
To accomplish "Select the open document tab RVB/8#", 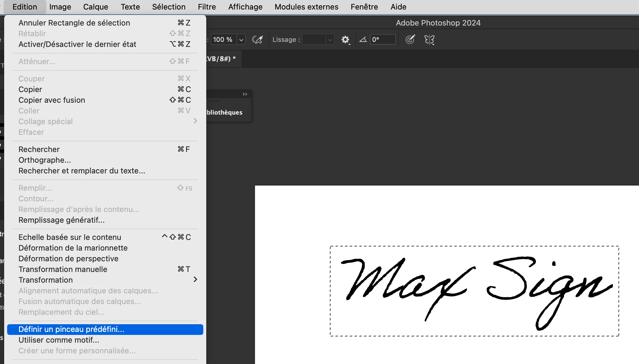I will point(221,59).
